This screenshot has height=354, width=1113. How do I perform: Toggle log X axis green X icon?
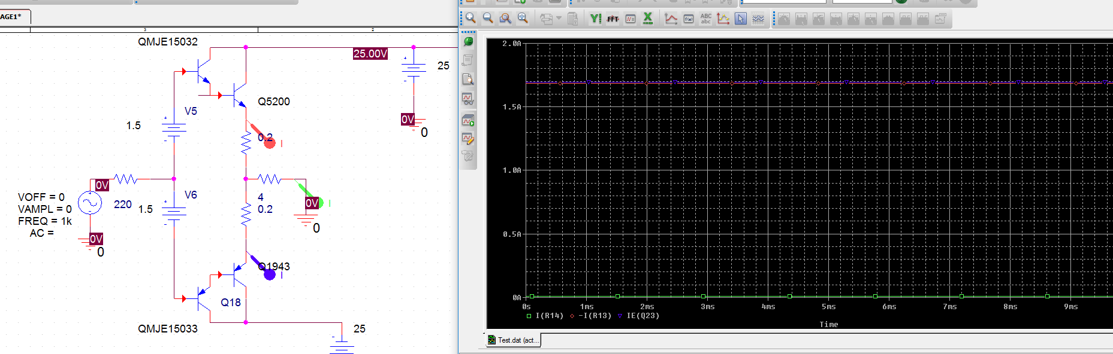click(647, 19)
